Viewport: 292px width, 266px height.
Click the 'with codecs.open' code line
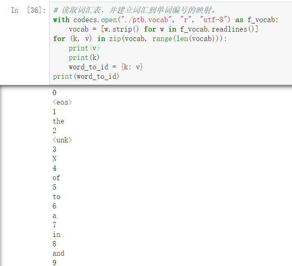[166, 20]
